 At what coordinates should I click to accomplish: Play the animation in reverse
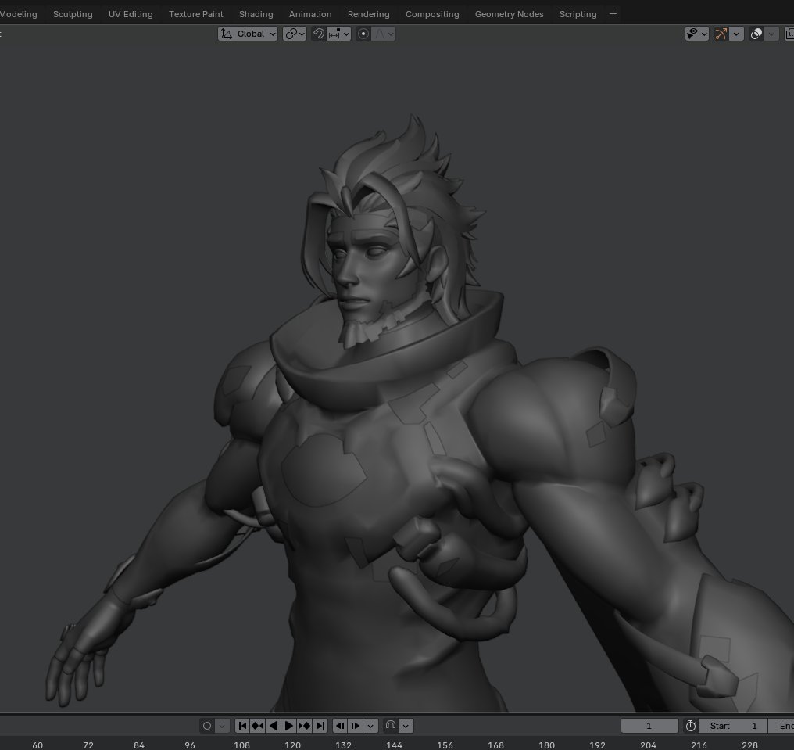[x=274, y=726]
